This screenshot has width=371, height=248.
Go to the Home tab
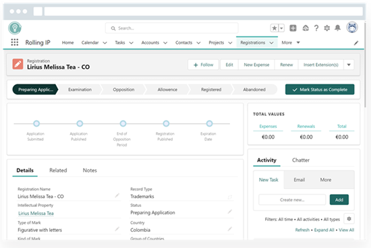(x=67, y=42)
